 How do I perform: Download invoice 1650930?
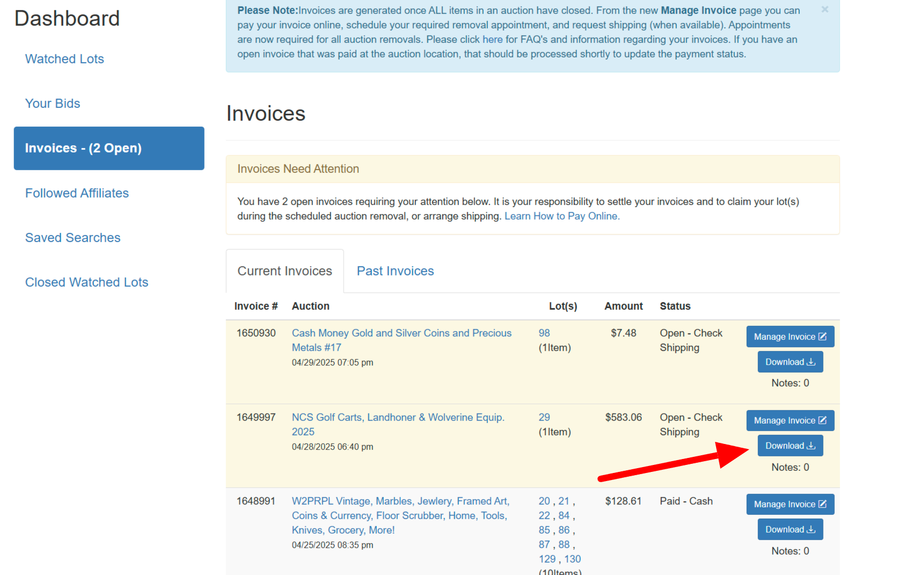coord(790,362)
